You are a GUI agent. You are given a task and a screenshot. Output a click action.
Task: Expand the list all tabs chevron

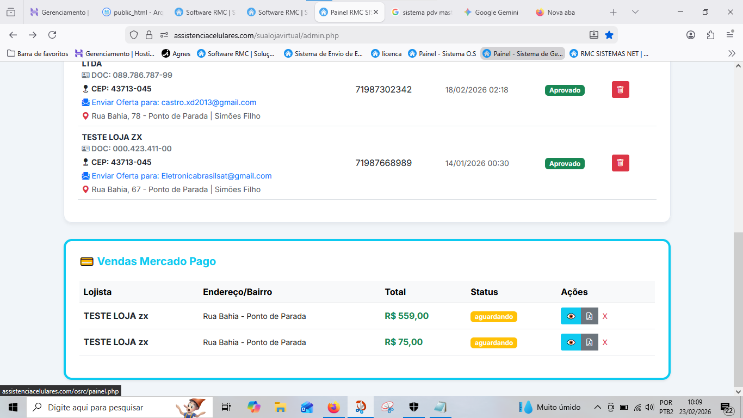coord(635,12)
